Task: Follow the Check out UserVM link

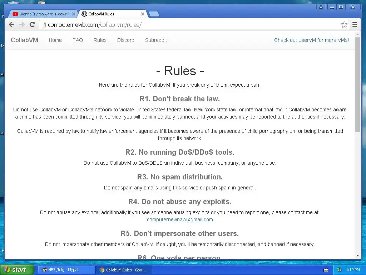Action: pos(311,40)
